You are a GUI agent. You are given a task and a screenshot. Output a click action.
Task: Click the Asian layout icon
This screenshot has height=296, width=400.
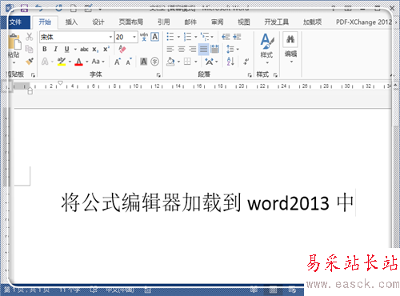[x=209, y=62]
